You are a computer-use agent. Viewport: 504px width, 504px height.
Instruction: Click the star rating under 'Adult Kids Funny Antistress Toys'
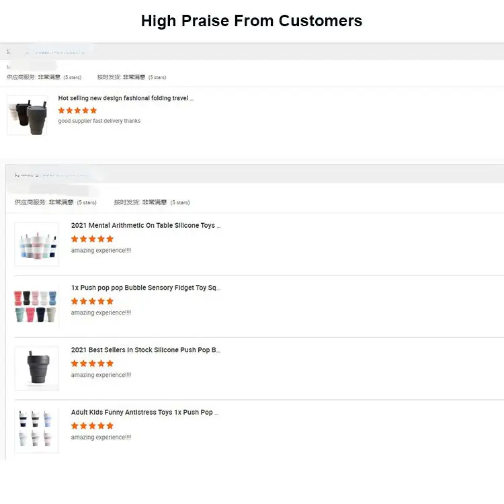(x=92, y=425)
